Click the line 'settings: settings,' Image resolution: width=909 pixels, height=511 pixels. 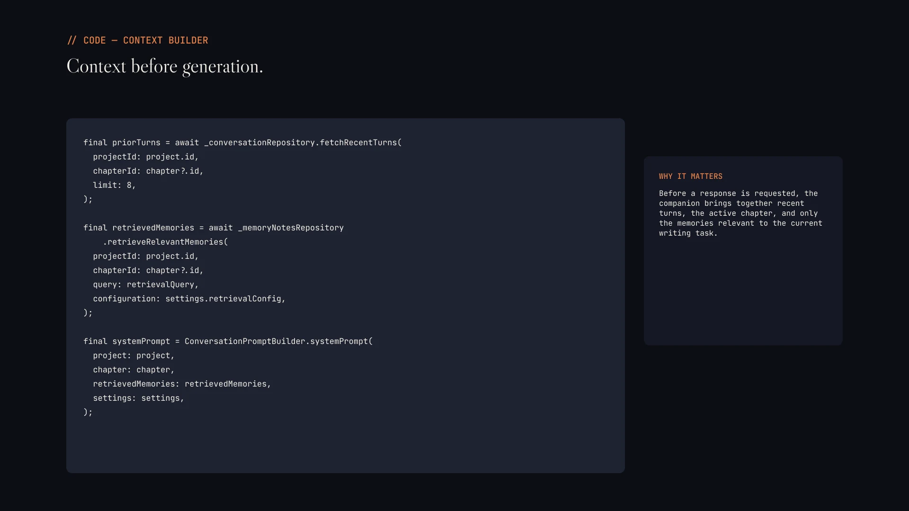coord(138,398)
